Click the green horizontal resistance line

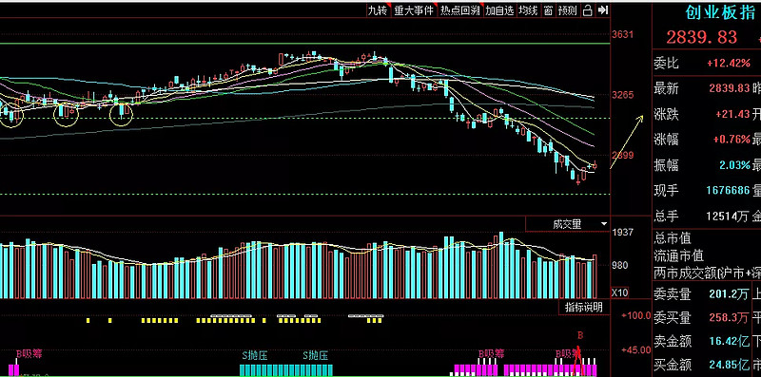click(x=304, y=44)
